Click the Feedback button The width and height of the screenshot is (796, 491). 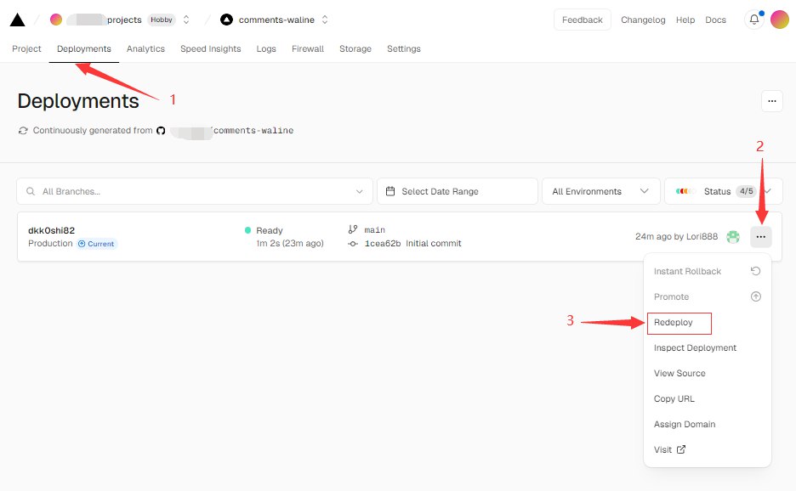click(582, 20)
